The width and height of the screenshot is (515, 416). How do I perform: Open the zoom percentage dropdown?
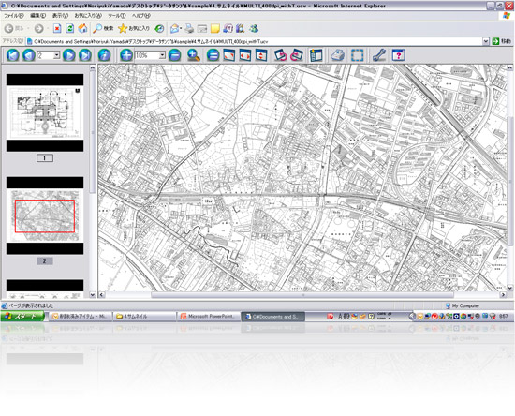point(162,55)
